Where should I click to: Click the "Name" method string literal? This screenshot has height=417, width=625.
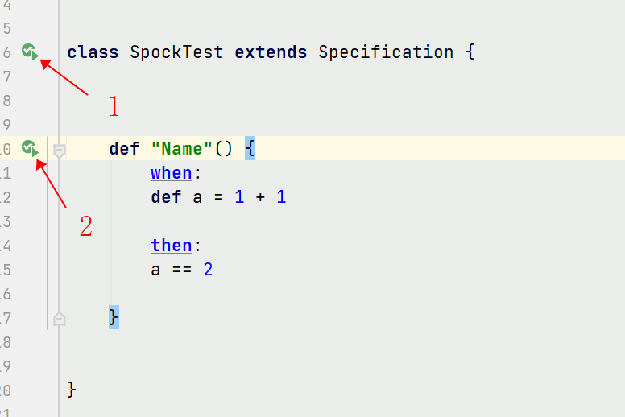[182, 149]
